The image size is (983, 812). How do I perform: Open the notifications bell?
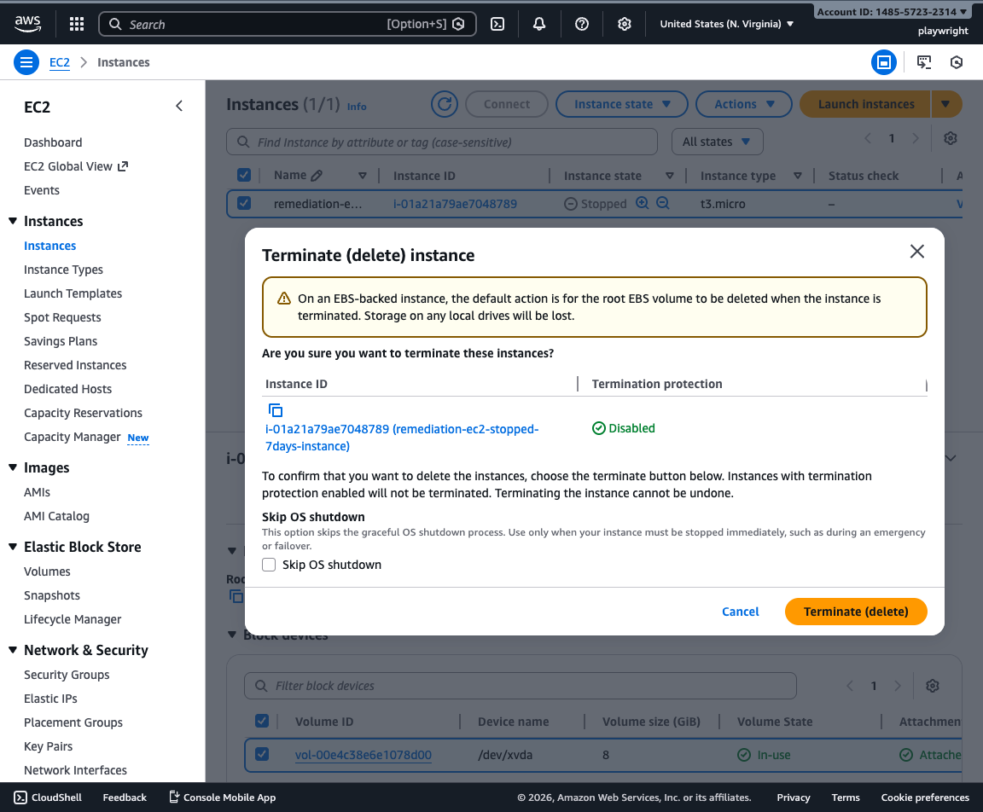(538, 24)
